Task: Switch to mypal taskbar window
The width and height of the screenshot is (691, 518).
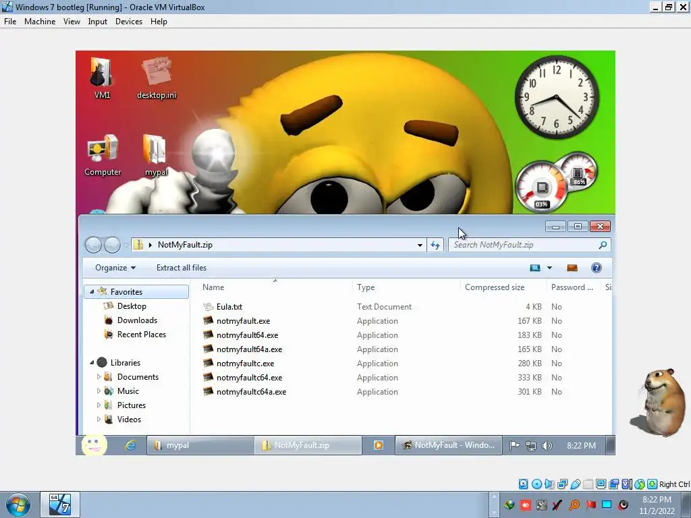Action: (200, 445)
